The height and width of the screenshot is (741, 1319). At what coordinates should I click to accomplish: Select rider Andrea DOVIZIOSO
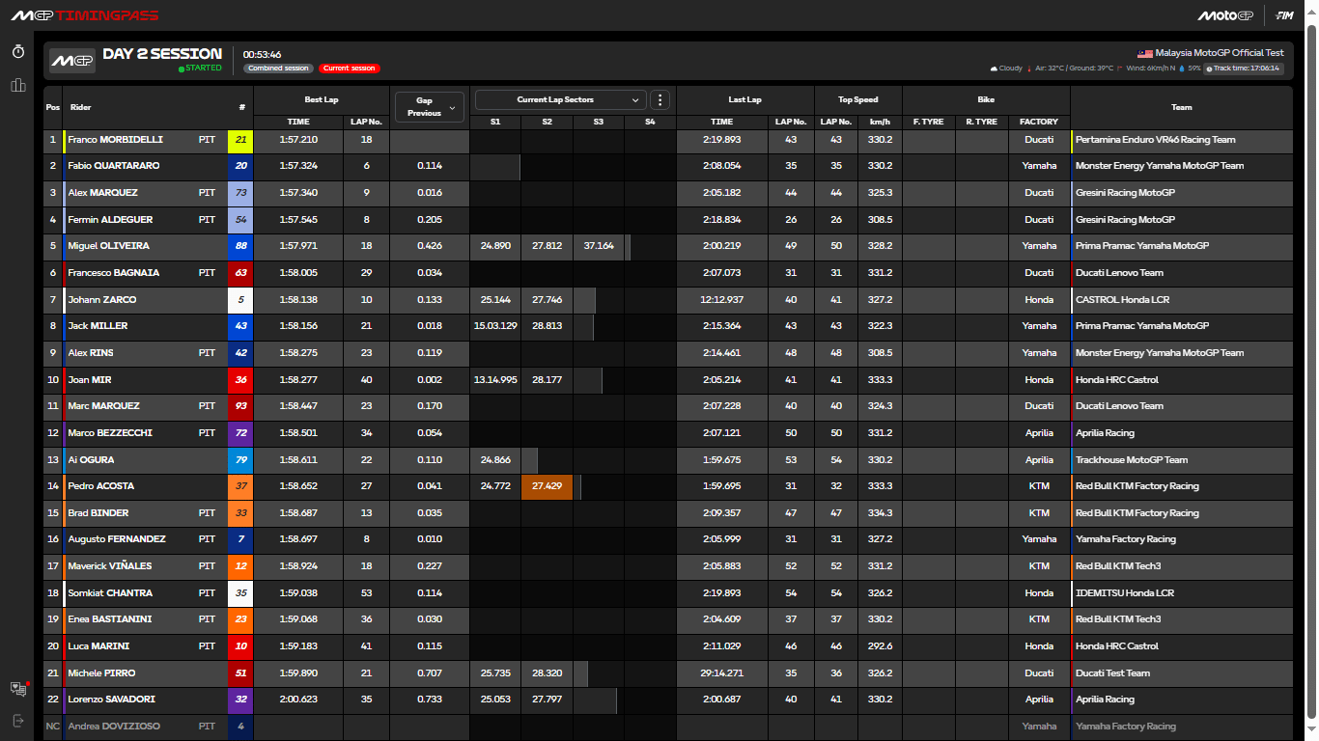114,726
